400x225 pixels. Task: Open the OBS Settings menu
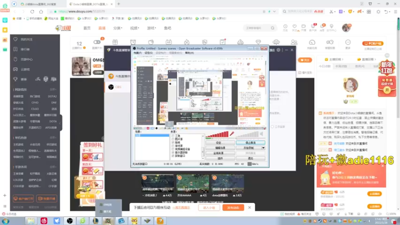coord(148,53)
